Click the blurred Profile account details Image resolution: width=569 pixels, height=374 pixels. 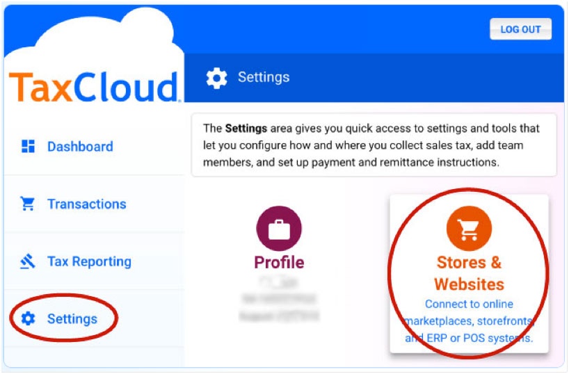[279, 299]
